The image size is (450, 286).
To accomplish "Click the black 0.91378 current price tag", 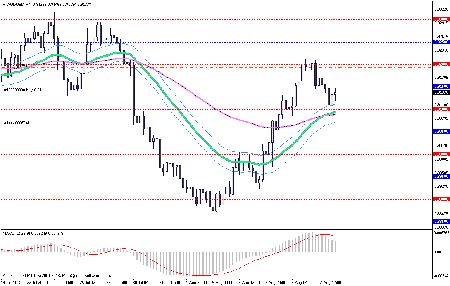I will tap(441, 92).
